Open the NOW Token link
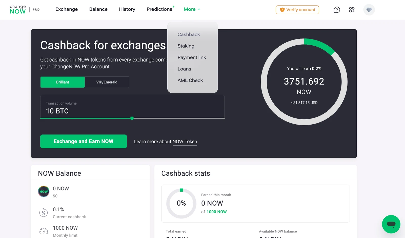The height and width of the screenshot is (238, 405). click(185, 142)
